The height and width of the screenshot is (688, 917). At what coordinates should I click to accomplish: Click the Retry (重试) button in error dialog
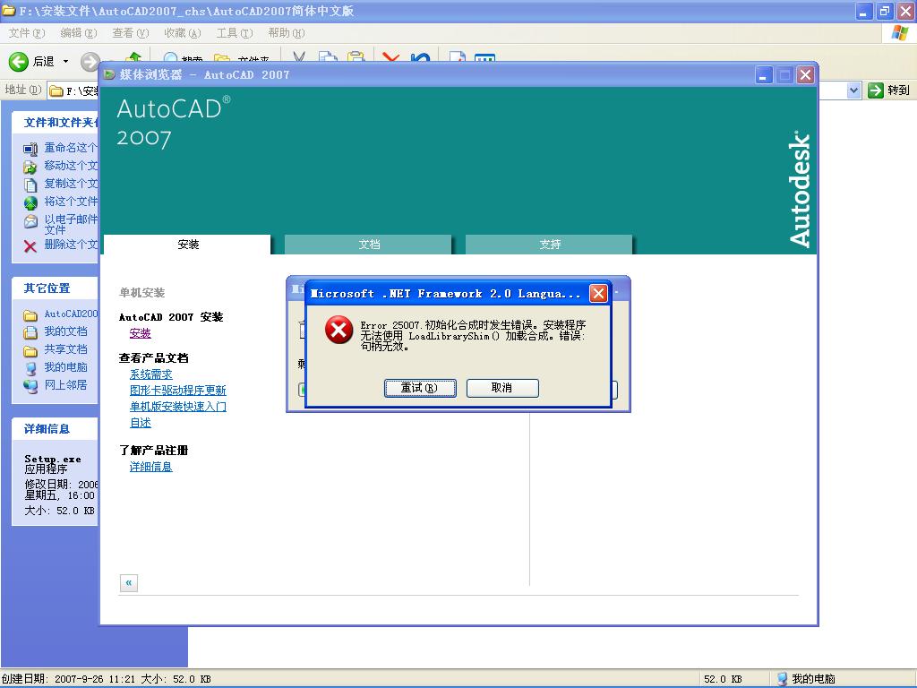420,388
